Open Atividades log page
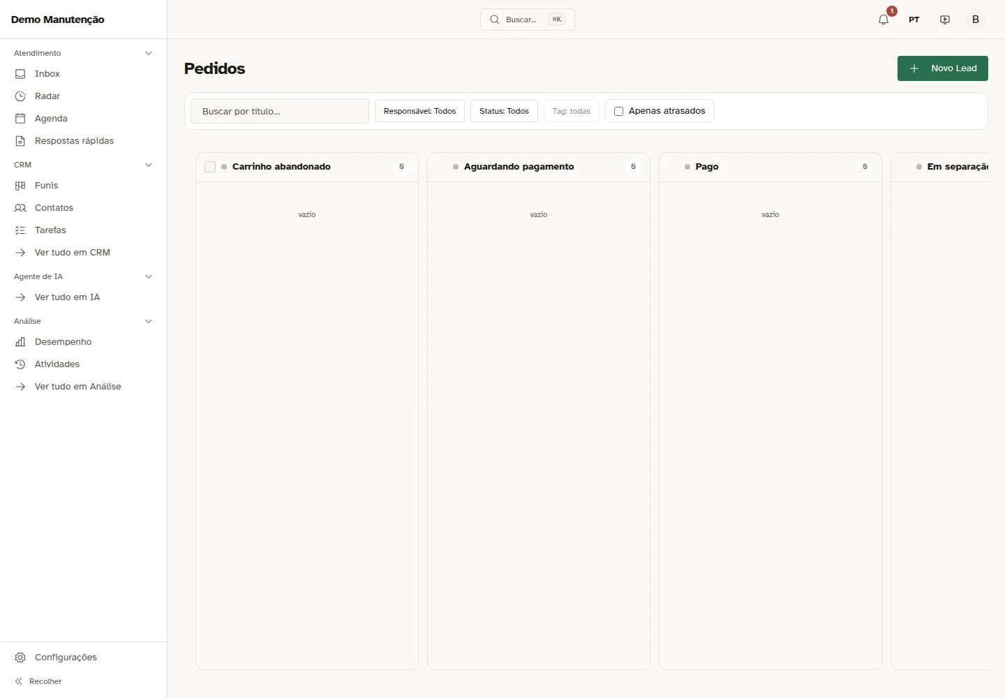The image size is (1005, 698). click(84, 364)
